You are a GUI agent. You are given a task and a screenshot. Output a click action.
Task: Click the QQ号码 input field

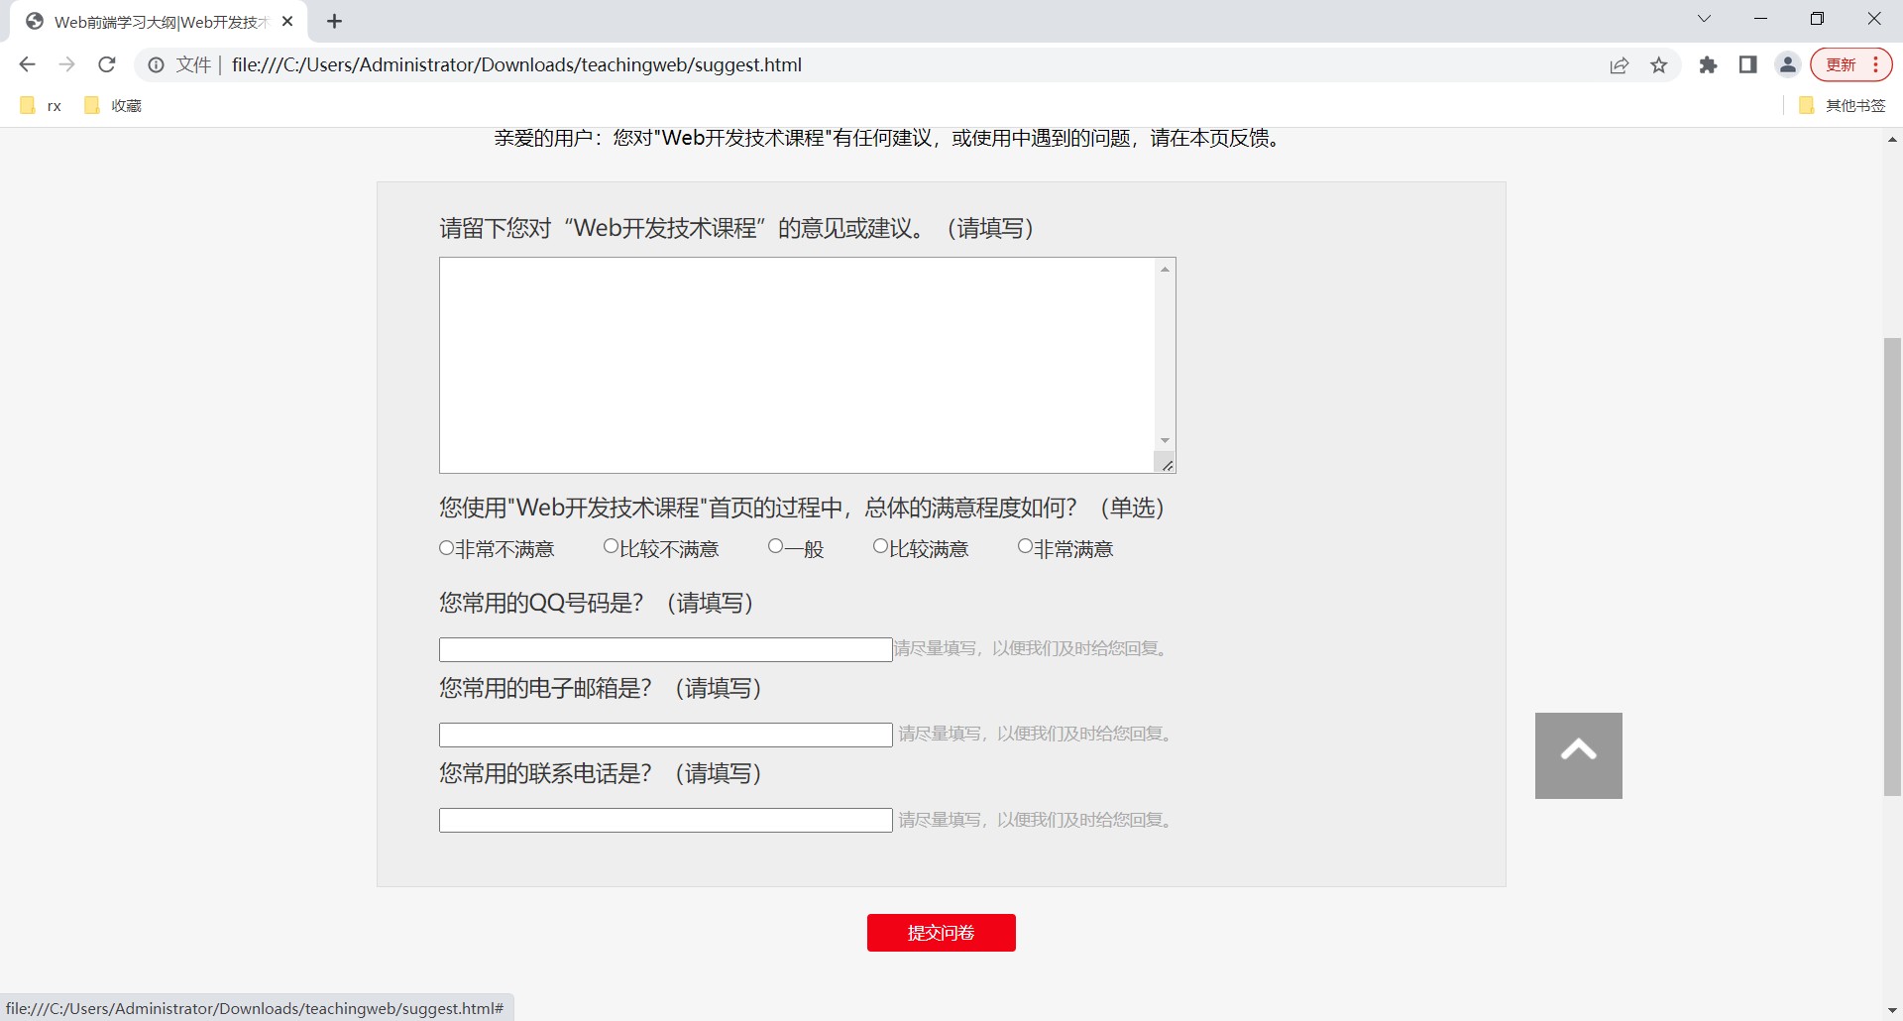tap(666, 649)
